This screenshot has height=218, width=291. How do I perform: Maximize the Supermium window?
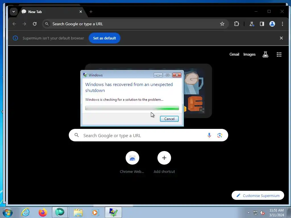pyautogui.click(x=269, y=11)
